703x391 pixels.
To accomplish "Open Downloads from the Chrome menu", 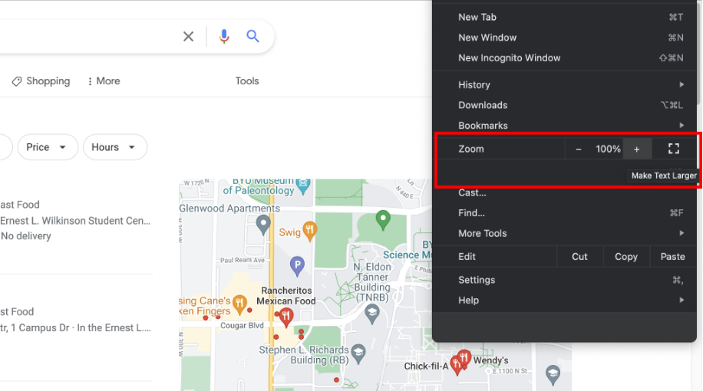I will point(483,105).
